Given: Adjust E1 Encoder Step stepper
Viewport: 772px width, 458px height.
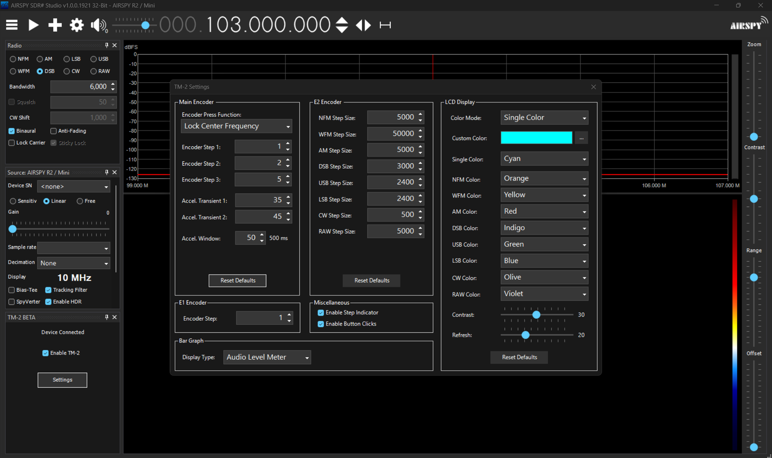Looking at the screenshot, I should 289,318.
